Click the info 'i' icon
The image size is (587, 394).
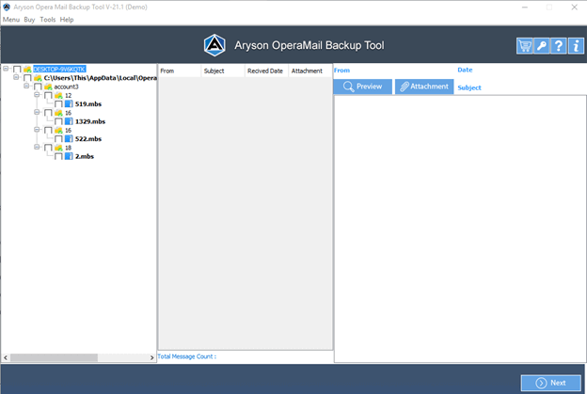point(576,46)
